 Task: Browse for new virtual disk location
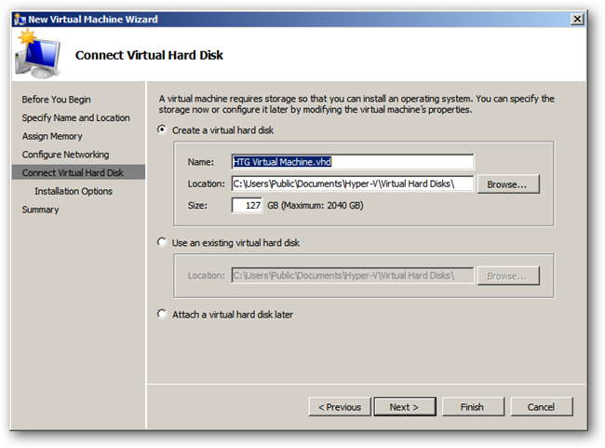point(508,184)
